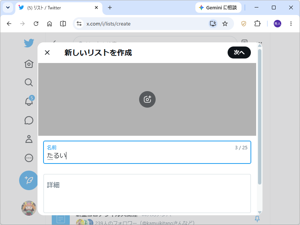Open browser home page button

point(49,24)
